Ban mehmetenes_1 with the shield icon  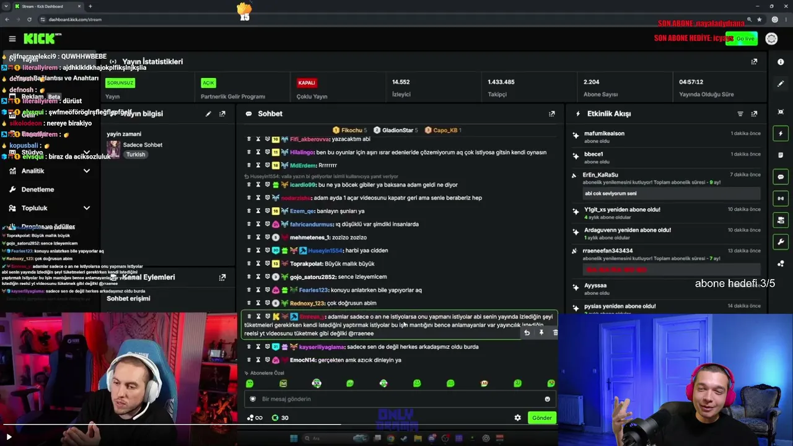268,237
